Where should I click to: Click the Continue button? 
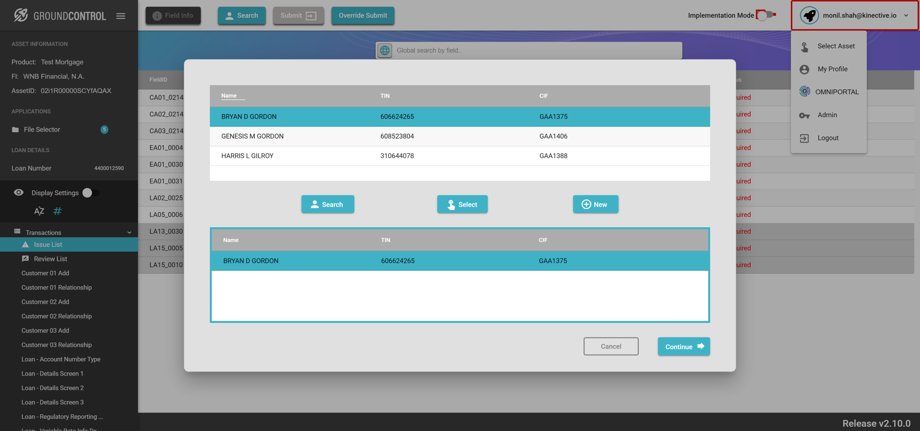point(683,347)
